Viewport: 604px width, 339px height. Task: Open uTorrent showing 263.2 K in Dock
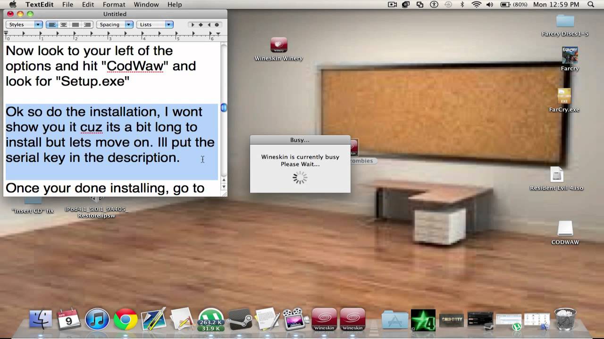point(210,319)
